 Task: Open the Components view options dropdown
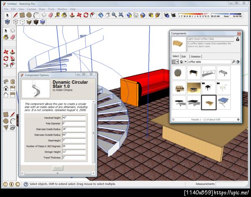pyautogui.click(x=175, y=62)
